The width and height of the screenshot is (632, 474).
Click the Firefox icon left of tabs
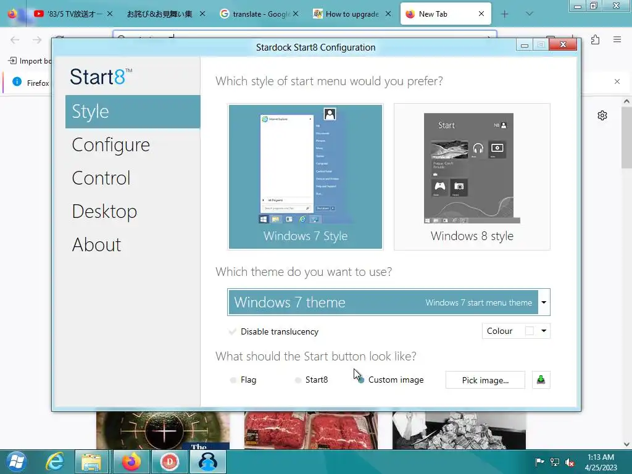click(12, 14)
